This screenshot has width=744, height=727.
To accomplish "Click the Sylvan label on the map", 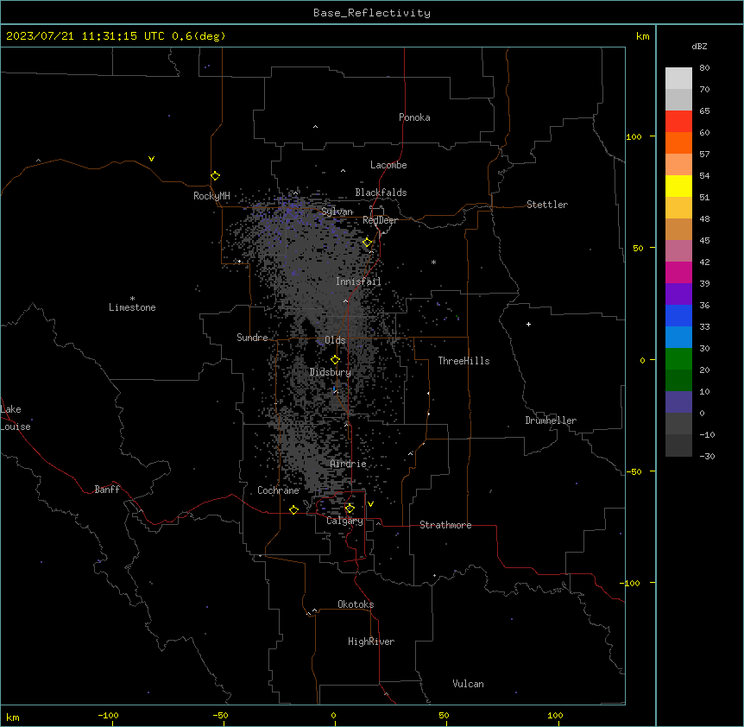I will (337, 212).
